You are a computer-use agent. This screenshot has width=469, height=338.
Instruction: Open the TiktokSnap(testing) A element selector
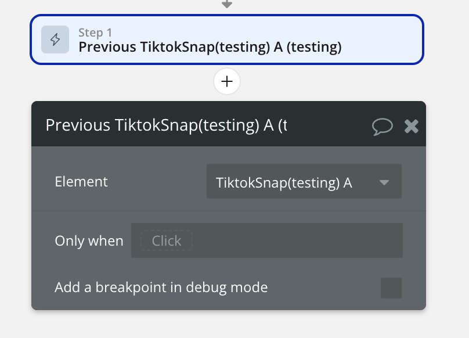click(284, 182)
